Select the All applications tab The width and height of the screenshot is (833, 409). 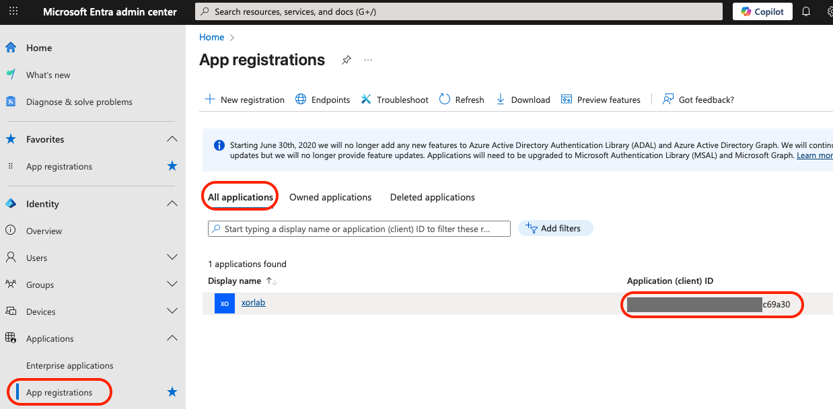240,197
